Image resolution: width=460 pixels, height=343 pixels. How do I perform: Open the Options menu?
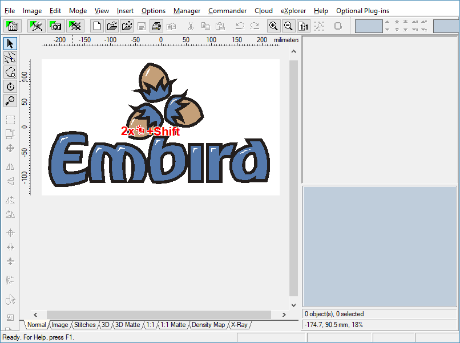tap(154, 11)
